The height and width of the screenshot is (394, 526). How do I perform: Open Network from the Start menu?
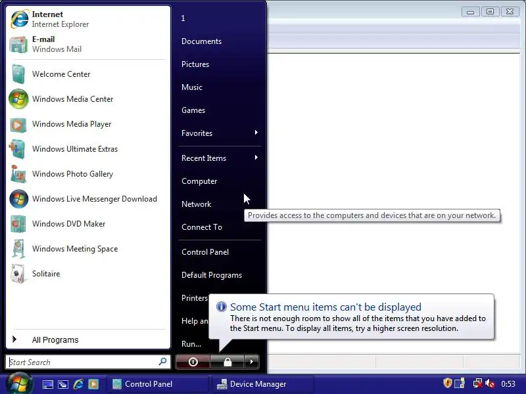tap(196, 204)
